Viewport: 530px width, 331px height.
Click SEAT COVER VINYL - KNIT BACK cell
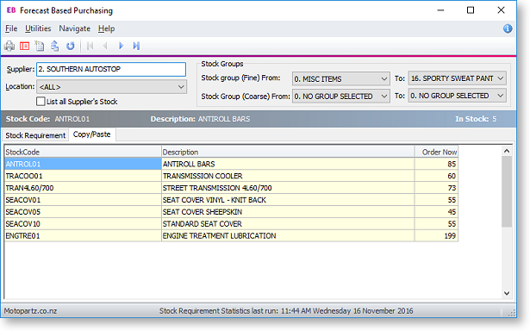click(288, 200)
